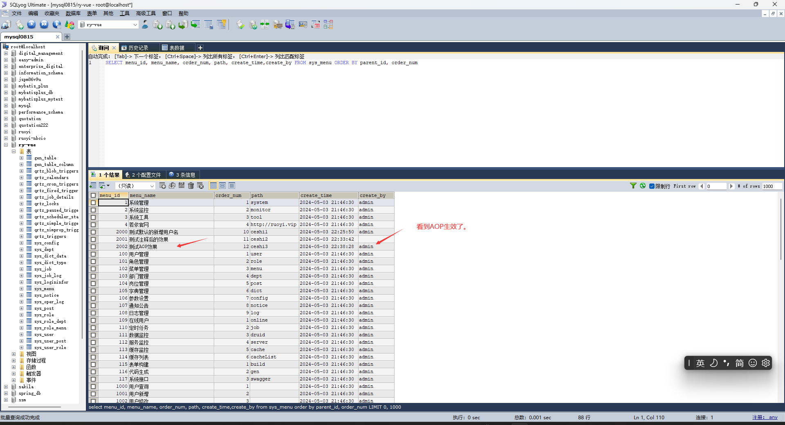The height and width of the screenshot is (425, 785).
Task: Check the row checkbox for 系统监控
Action: point(93,210)
